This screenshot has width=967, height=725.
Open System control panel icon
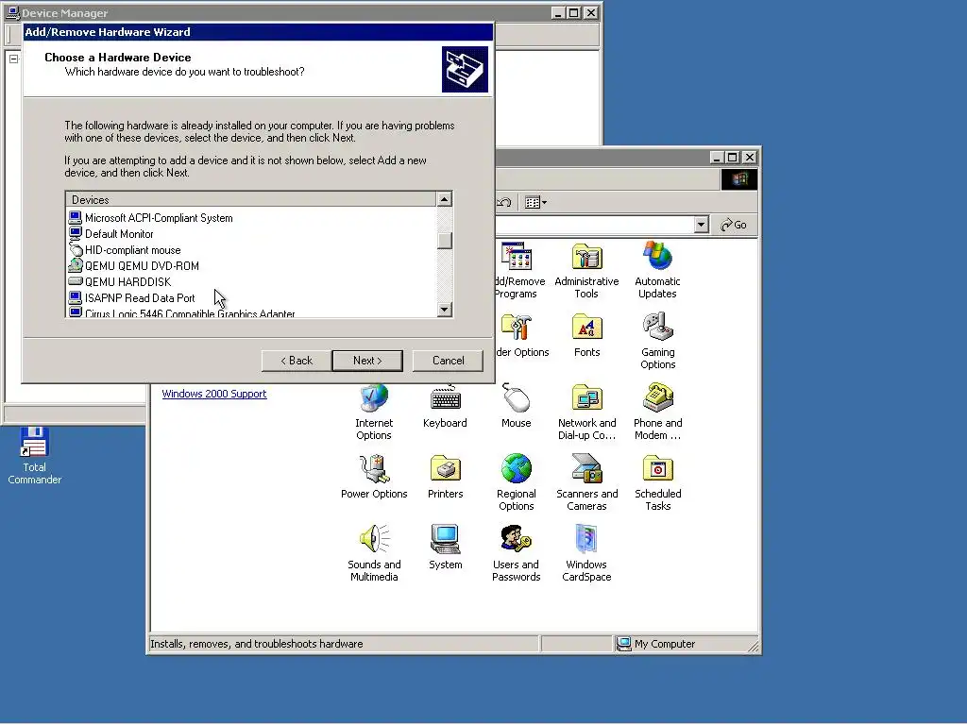pos(446,548)
